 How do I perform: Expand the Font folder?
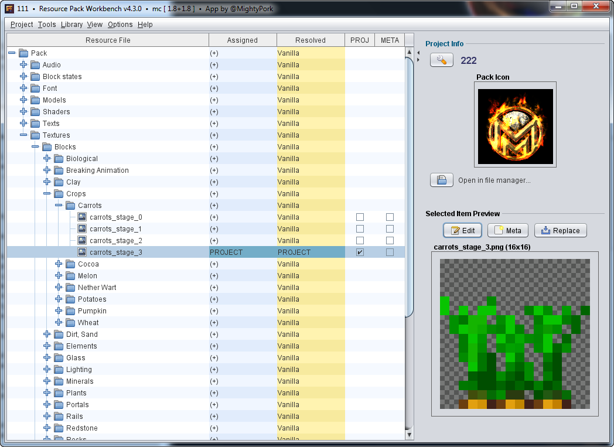tap(23, 88)
